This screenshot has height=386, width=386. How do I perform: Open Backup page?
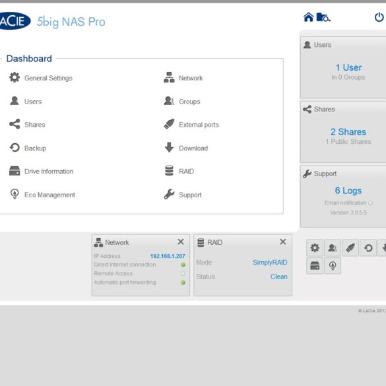tap(35, 148)
